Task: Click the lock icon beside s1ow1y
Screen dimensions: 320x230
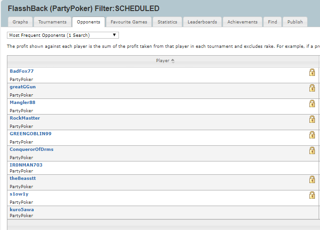Action: (312, 195)
